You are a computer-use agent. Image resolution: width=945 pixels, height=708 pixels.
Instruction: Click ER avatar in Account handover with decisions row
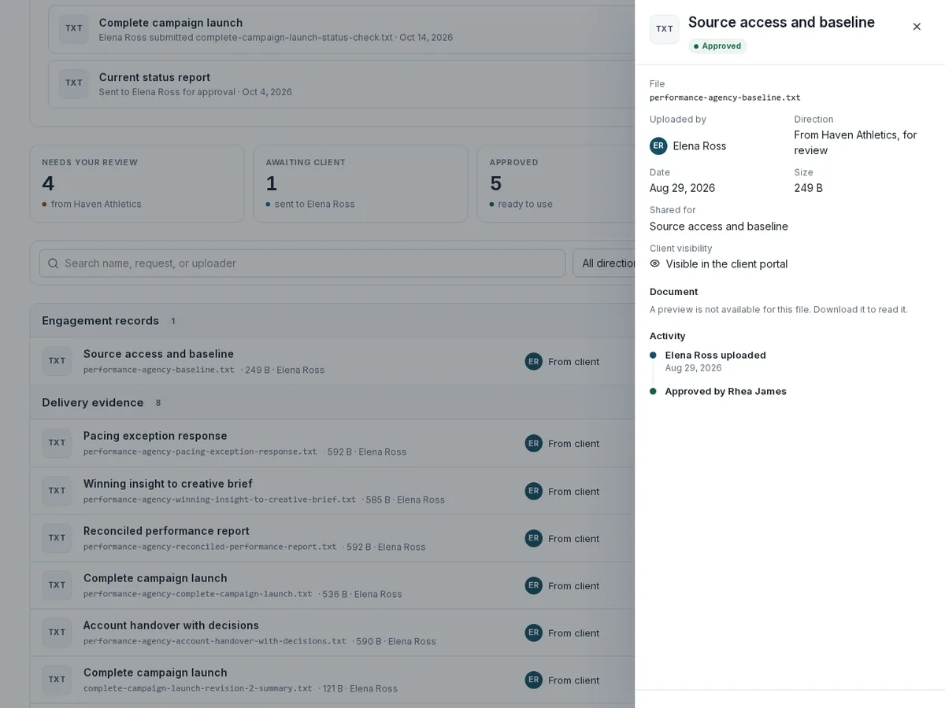(x=534, y=632)
